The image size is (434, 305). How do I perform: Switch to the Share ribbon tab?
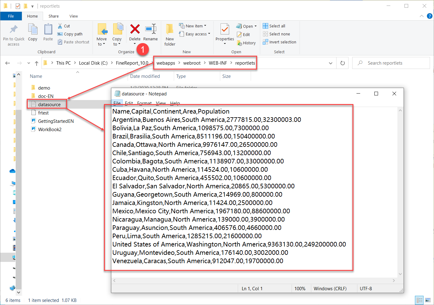[x=53, y=16]
